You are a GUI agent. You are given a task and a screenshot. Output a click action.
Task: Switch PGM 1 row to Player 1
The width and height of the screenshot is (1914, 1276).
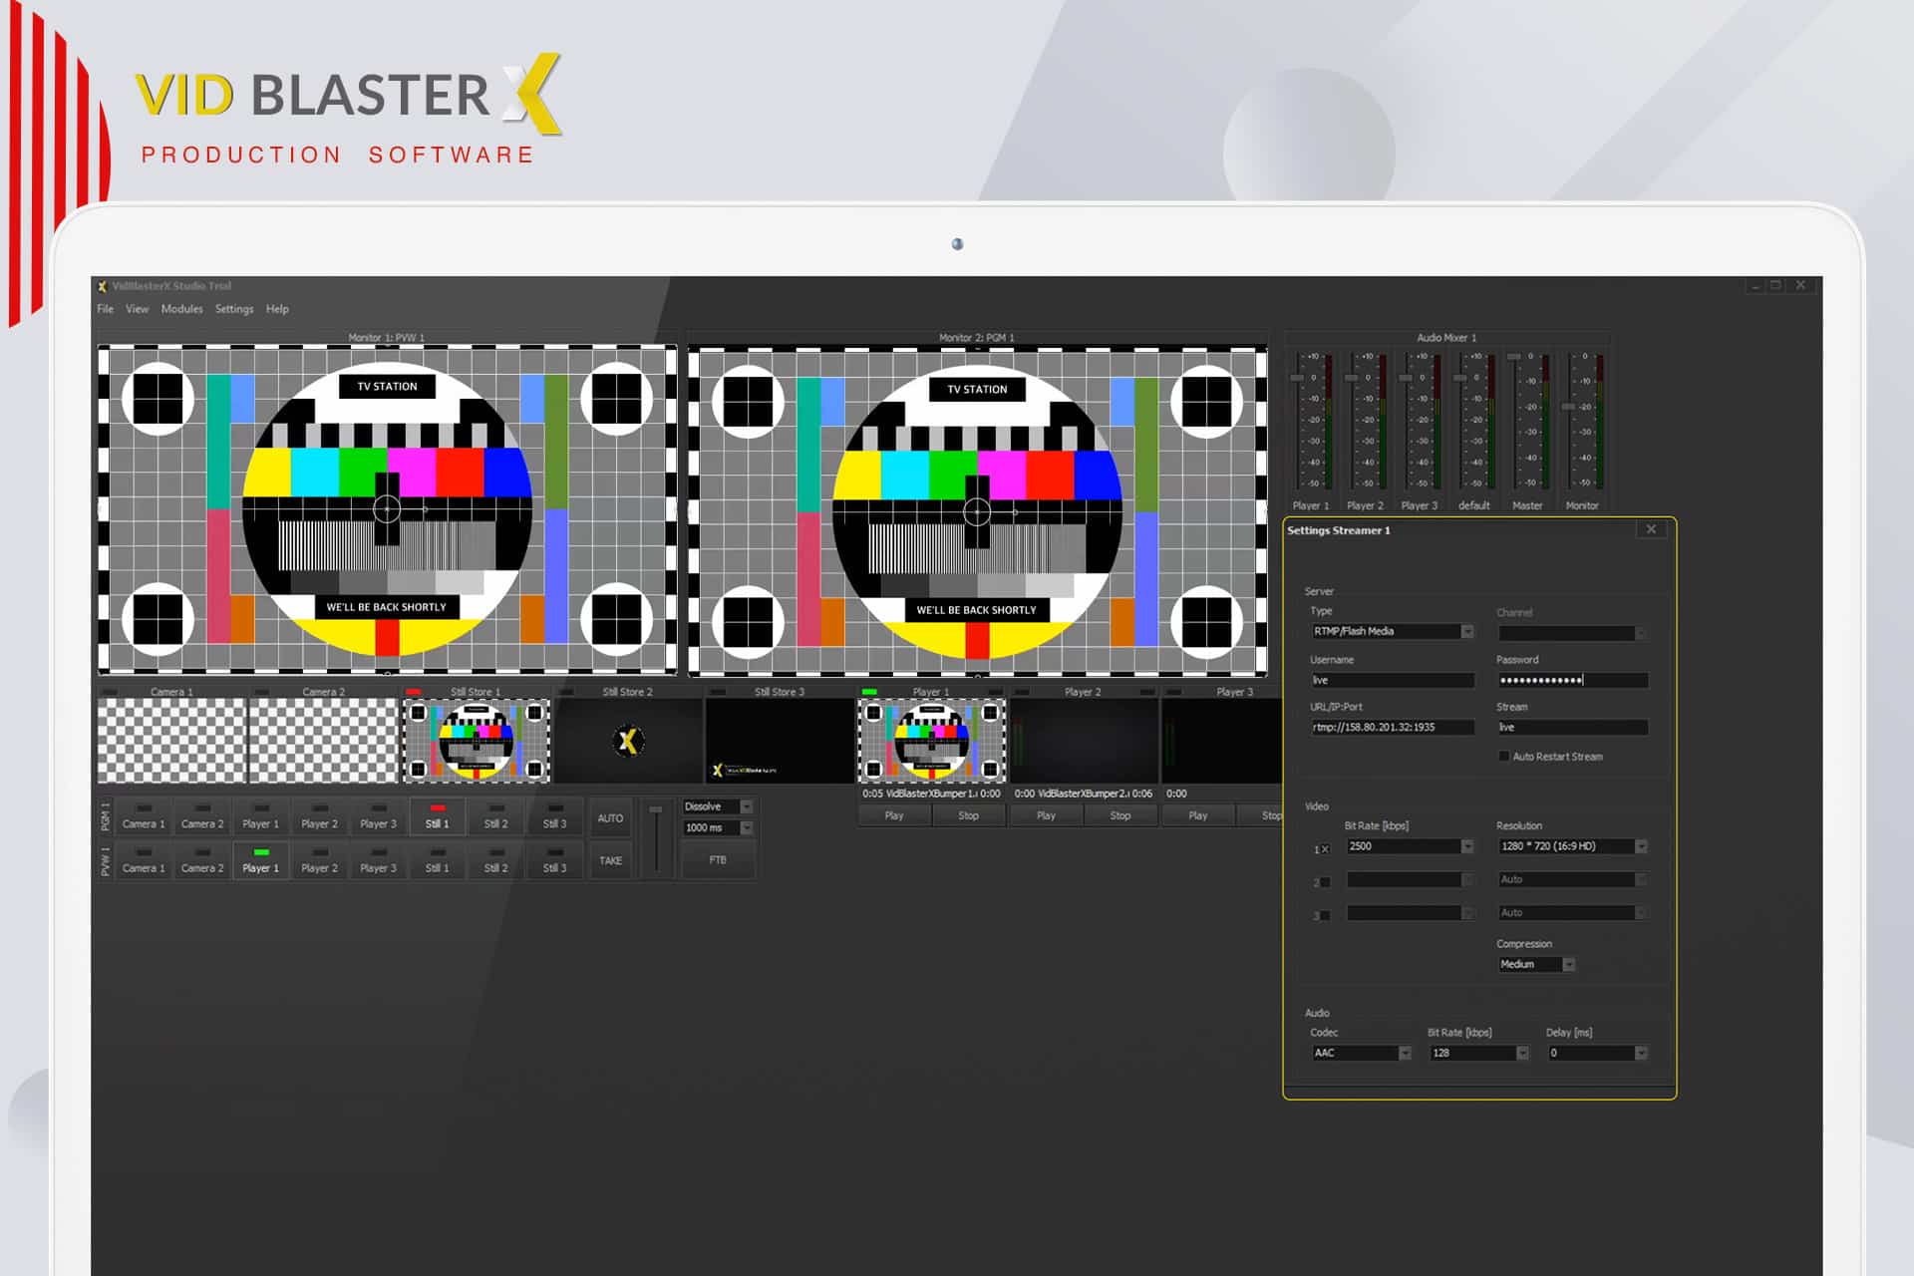(261, 816)
